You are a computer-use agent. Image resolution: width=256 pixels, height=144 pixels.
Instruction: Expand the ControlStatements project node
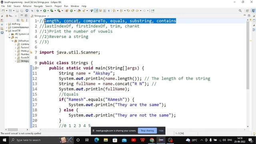6,27
